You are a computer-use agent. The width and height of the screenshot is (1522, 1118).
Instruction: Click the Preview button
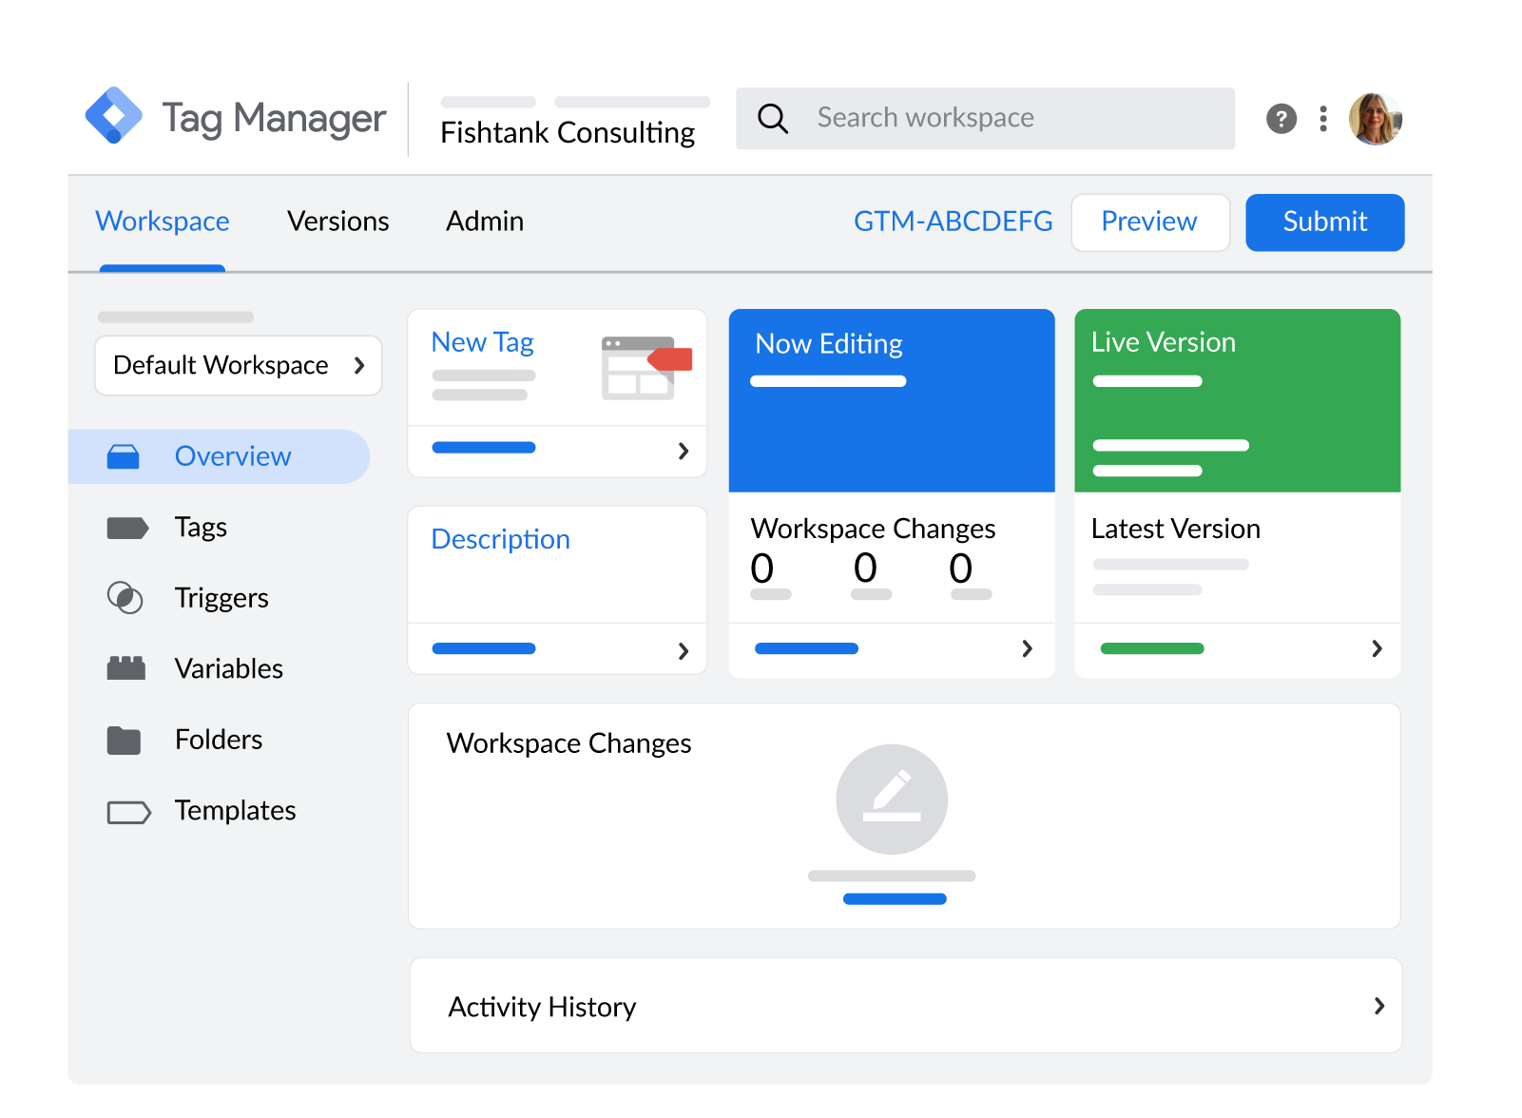pos(1149,222)
